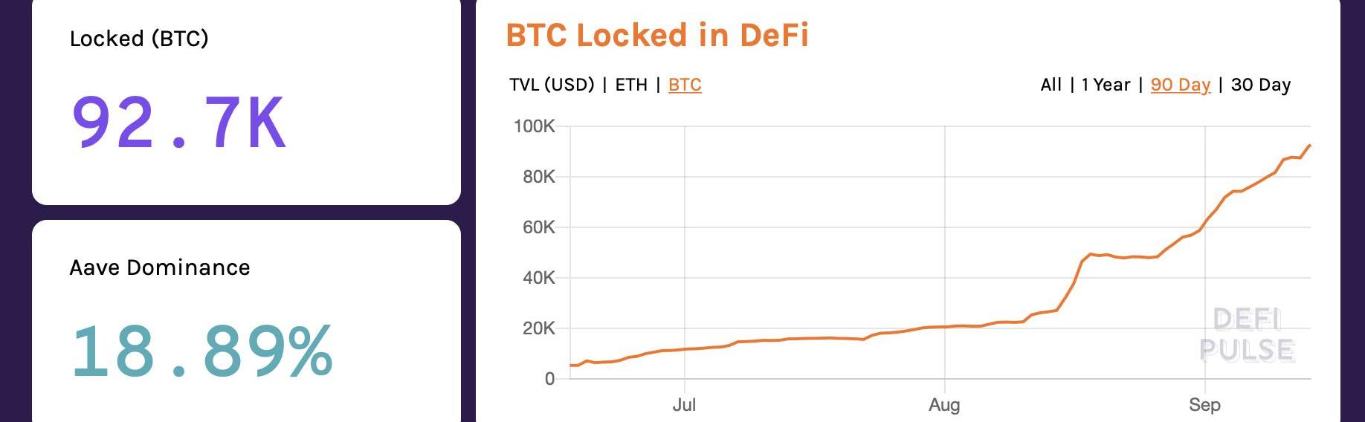Click the 20K y-axis label
Image resolution: width=1365 pixels, height=422 pixels.
pyautogui.click(x=538, y=328)
